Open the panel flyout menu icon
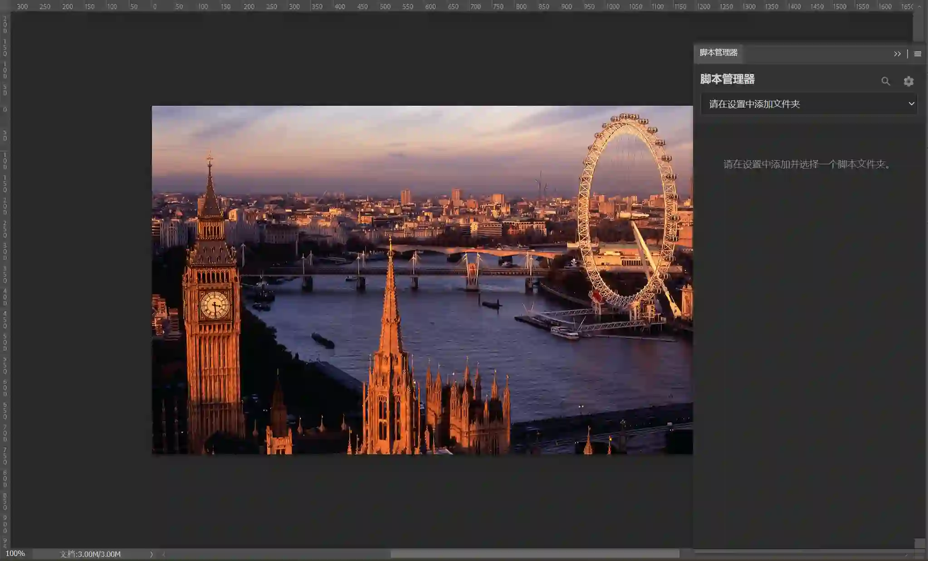Image resolution: width=928 pixels, height=561 pixels. [x=918, y=54]
